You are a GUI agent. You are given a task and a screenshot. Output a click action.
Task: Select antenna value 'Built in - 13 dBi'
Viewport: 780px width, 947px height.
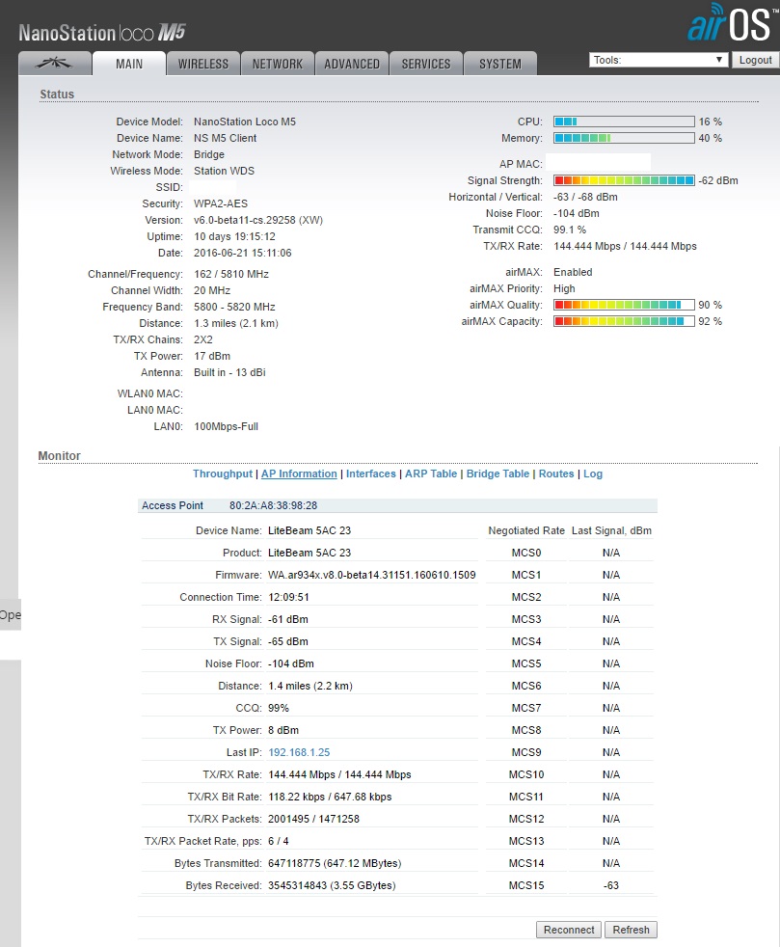pyautogui.click(x=229, y=372)
